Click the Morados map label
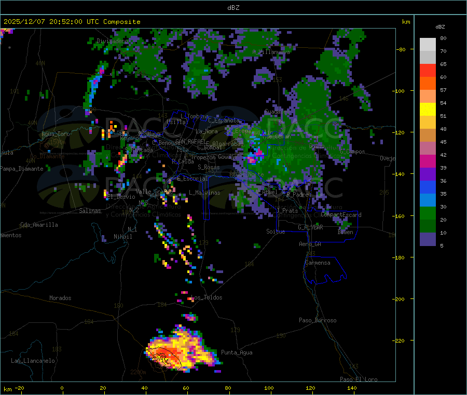The width and height of the screenshot is (467, 395). (61, 298)
